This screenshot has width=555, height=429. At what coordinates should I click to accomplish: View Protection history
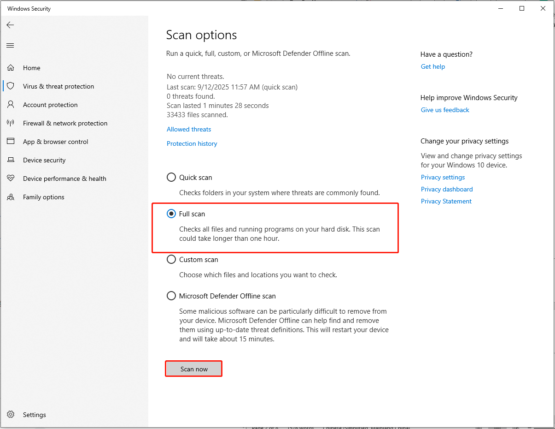[192, 143]
